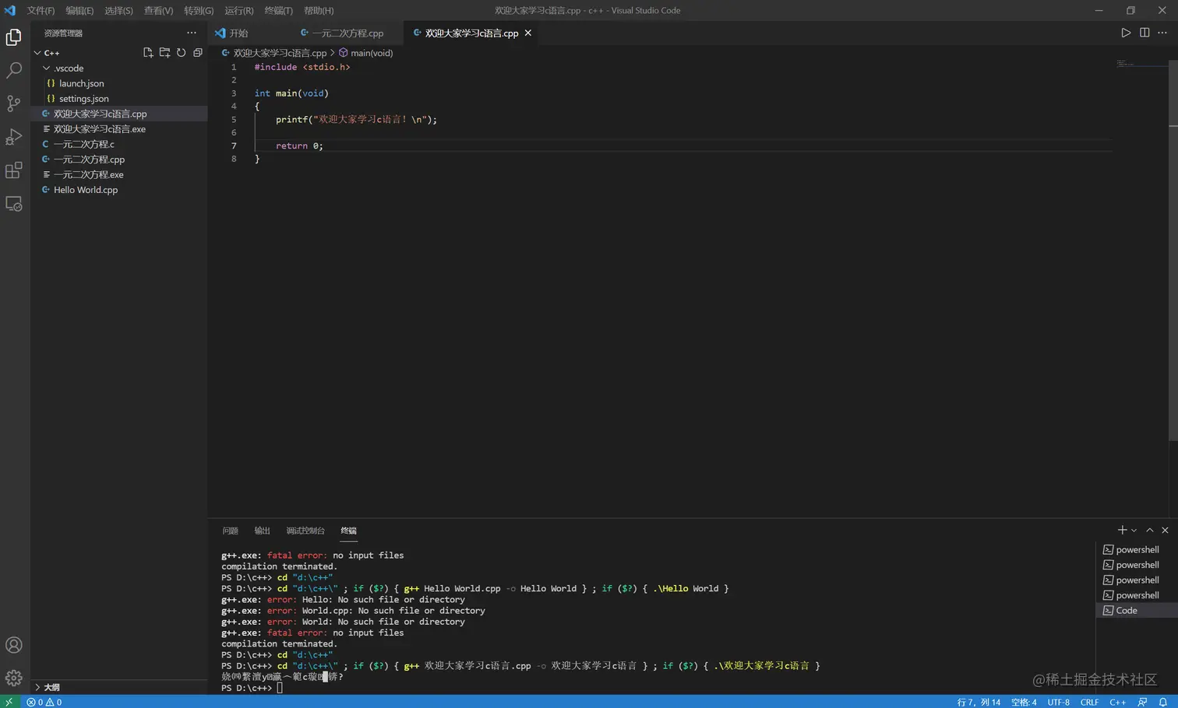Open Hello World.cpp in explorer
The width and height of the screenshot is (1178, 708).
(x=119, y=190)
